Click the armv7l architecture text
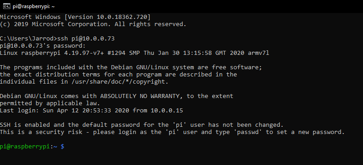The width and height of the screenshot is (363, 165). coord(258,53)
